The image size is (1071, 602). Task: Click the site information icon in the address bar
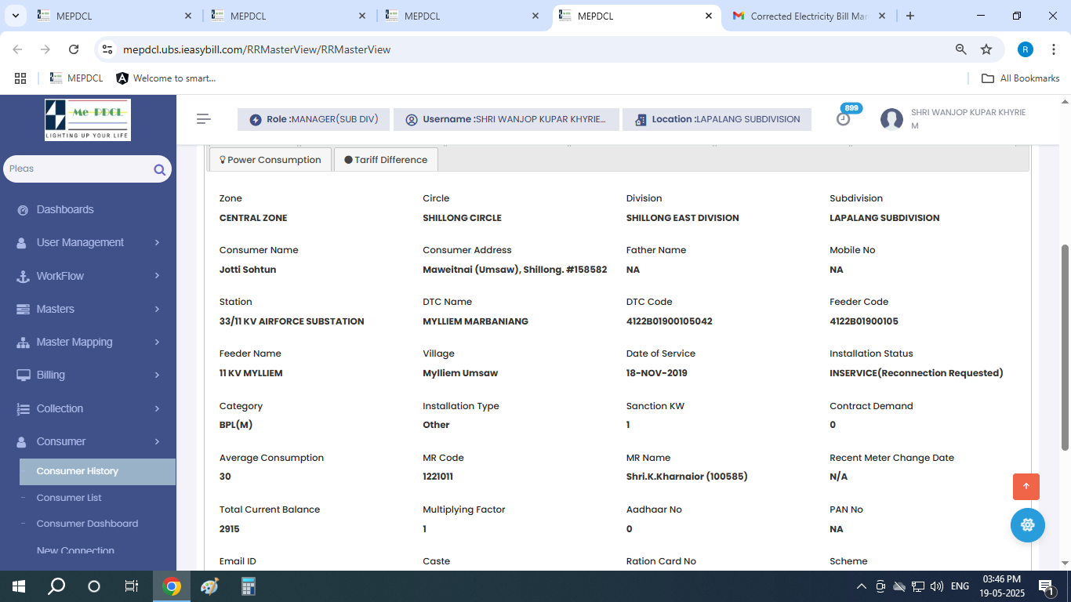coord(107,49)
